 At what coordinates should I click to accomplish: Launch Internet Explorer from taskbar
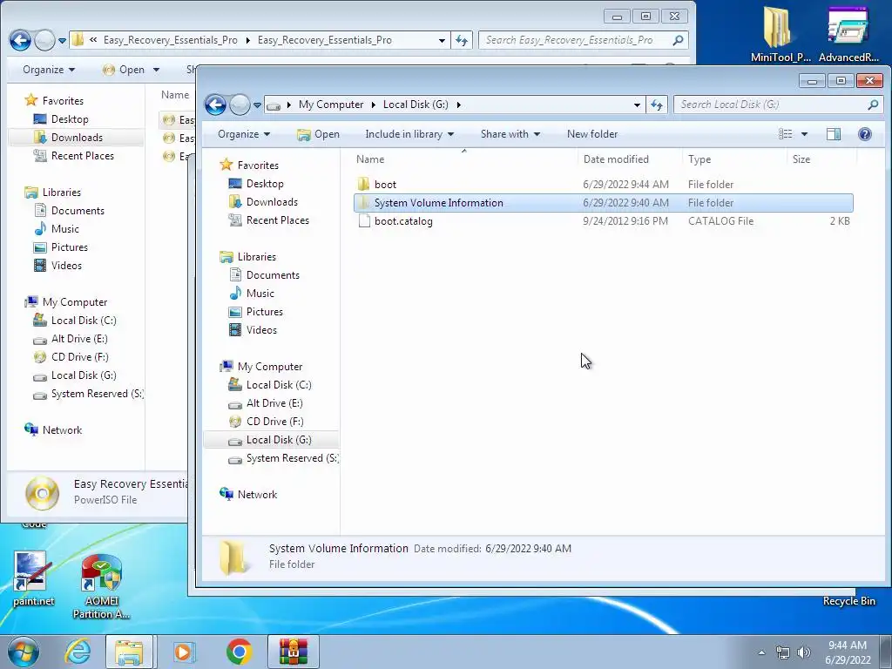[78, 652]
